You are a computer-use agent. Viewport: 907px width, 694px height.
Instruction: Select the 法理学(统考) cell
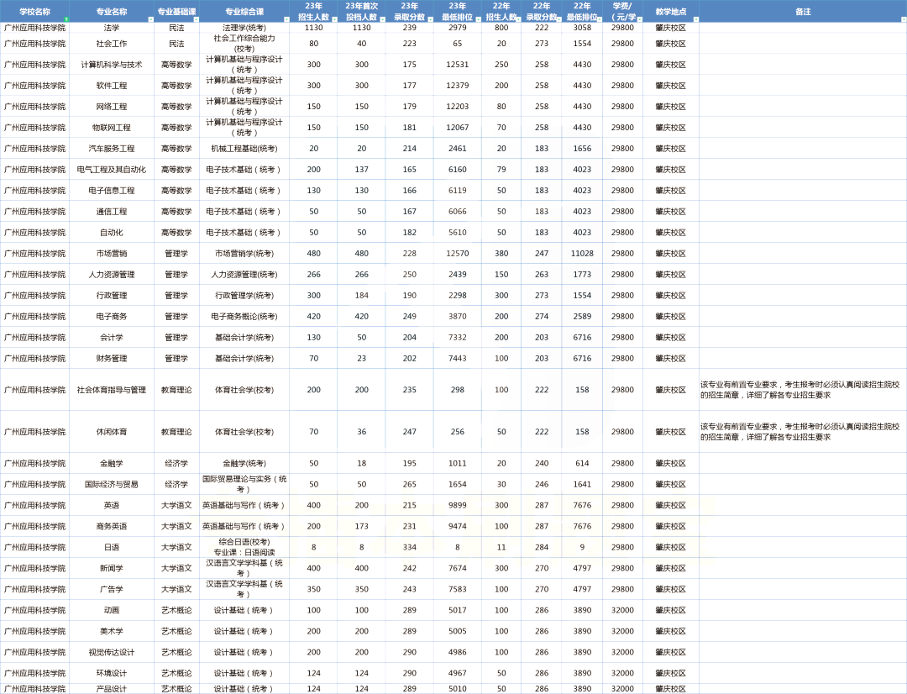coord(244,28)
